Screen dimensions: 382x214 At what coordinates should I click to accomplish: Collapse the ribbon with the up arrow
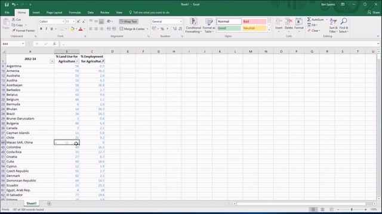(x=378, y=36)
